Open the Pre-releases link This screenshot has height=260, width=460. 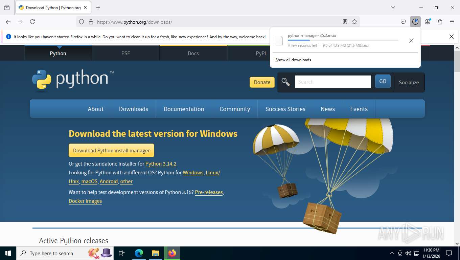[x=209, y=192]
